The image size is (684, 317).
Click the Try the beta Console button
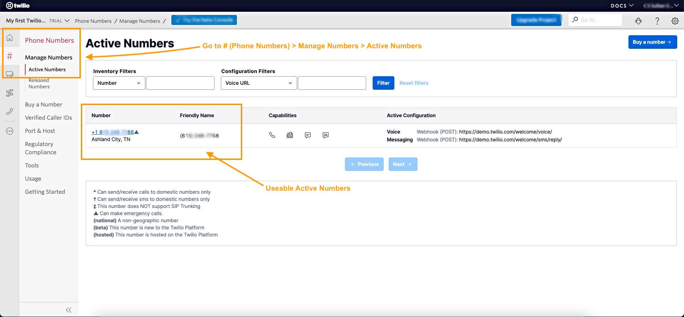point(204,20)
